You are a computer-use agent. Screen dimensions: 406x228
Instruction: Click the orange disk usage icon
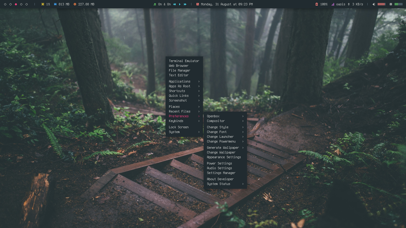(75, 4)
